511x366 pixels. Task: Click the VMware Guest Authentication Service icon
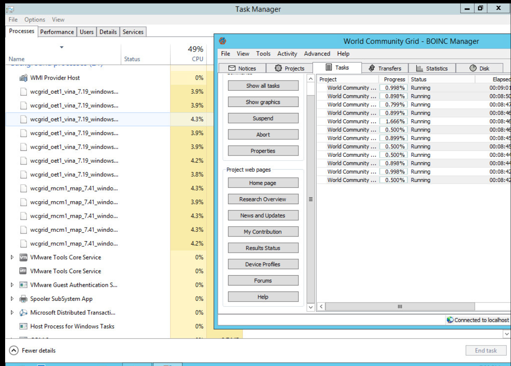[23, 285]
